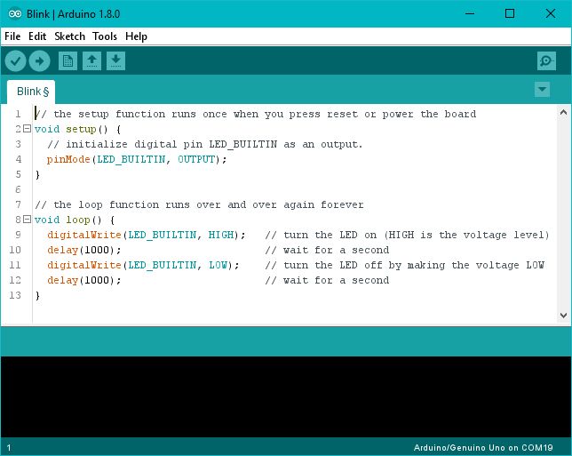Upload sketch with the arrow button

click(x=39, y=61)
